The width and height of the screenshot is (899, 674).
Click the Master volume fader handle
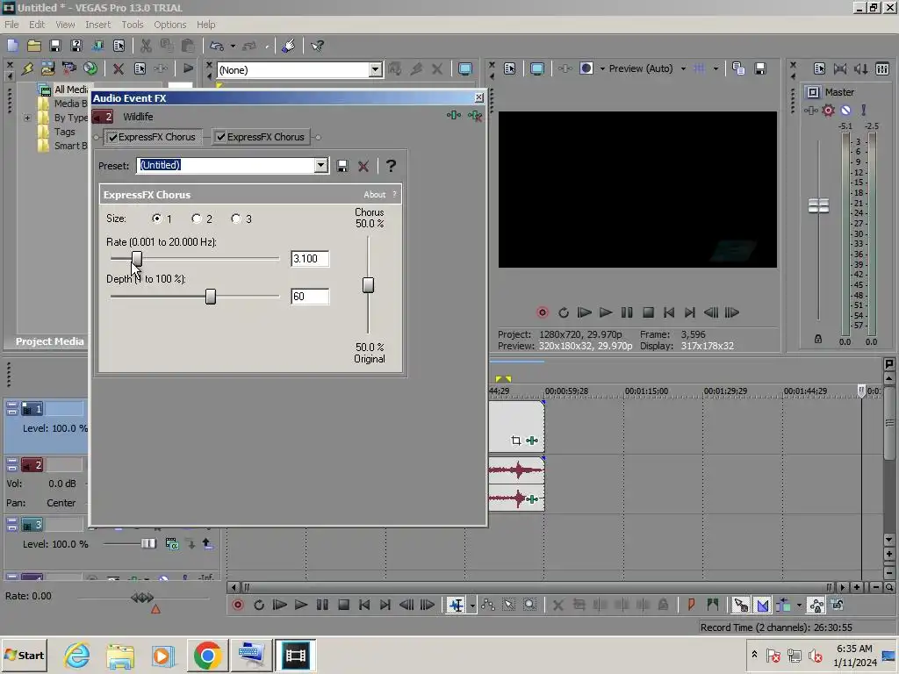(x=818, y=205)
